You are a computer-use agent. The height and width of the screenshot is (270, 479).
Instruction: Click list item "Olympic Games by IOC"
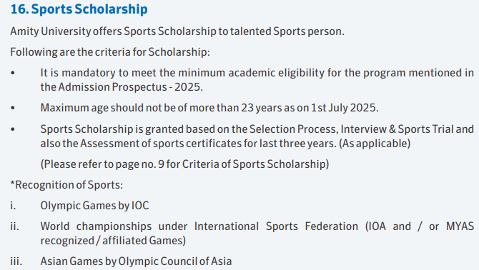pos(94,206)
